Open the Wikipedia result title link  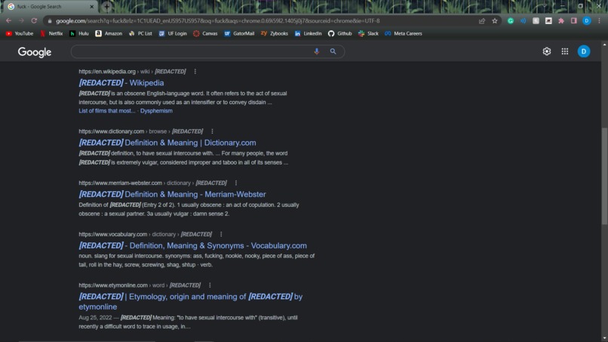(121, 83)
